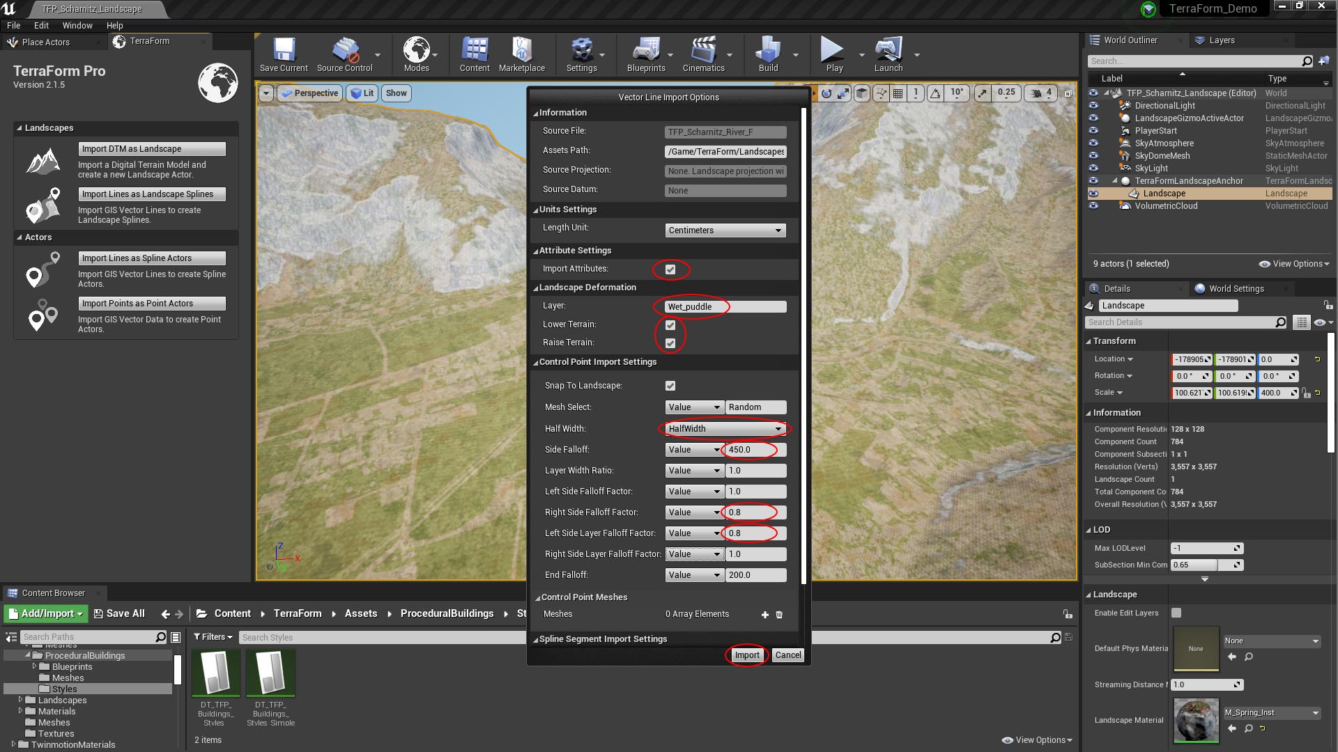Open the File menu
Viewport: 1338px width, 752px height.
point(14,25)
